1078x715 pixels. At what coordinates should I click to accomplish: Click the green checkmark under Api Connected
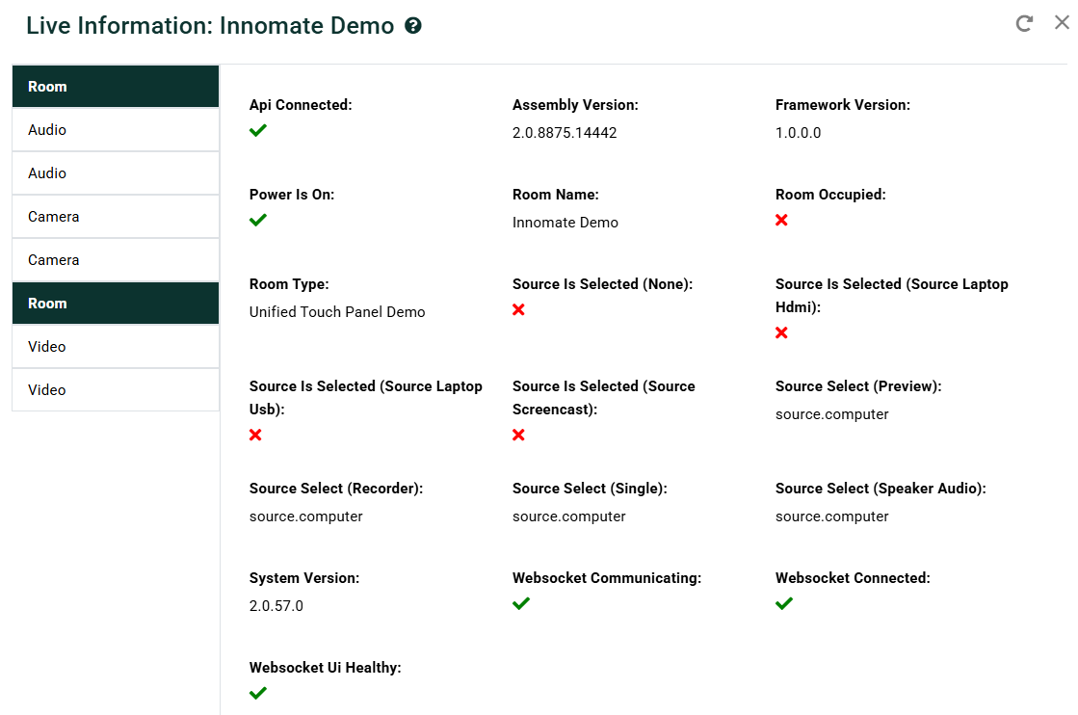click(258, 131)
